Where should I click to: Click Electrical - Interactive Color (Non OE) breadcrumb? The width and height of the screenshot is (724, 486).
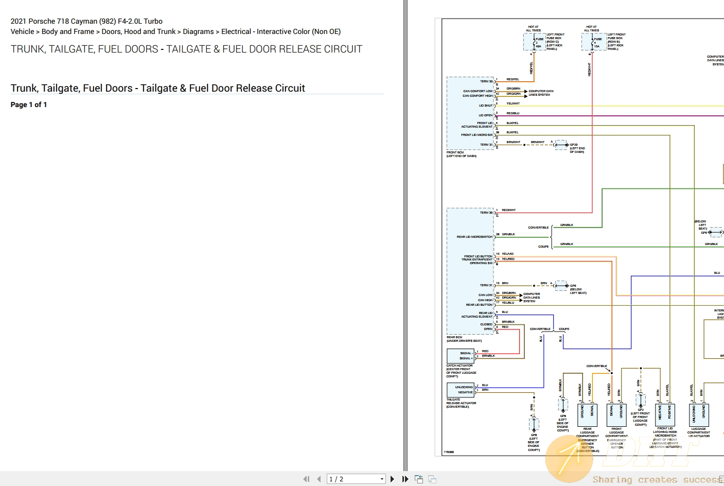[x=281, y=31]
